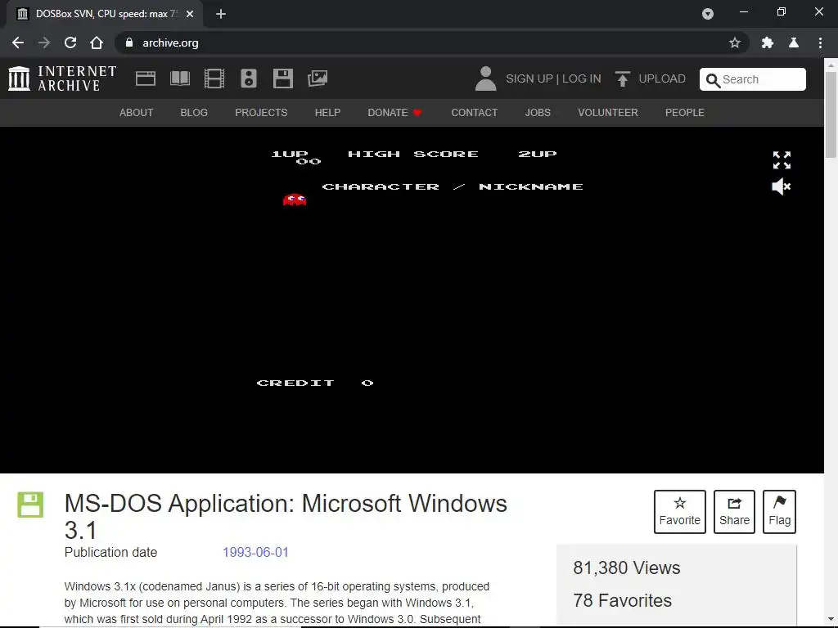
Task: Click the user avatar icon
Action: 486,78
